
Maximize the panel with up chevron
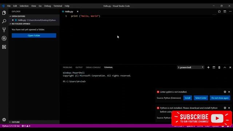point(225,67)
